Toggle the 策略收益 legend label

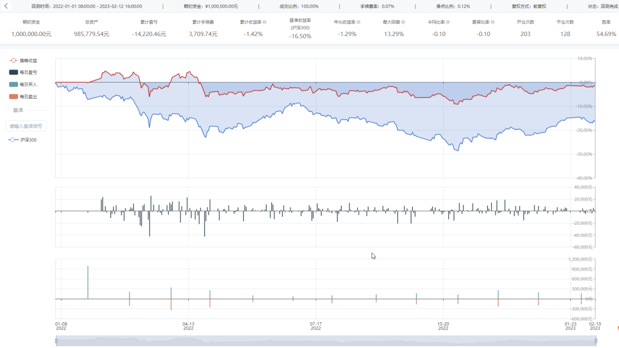pyautogui.click(x=29, y=60)
